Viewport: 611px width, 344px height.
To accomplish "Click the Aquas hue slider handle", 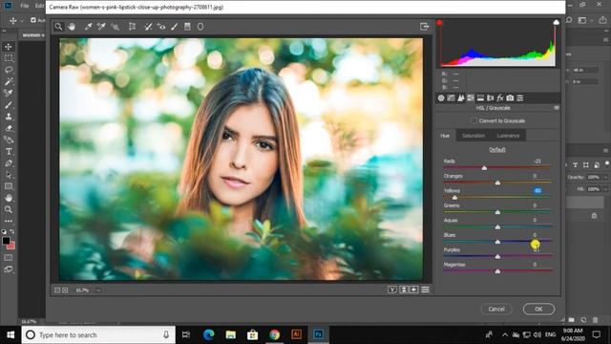I will [x=497, y=227].
